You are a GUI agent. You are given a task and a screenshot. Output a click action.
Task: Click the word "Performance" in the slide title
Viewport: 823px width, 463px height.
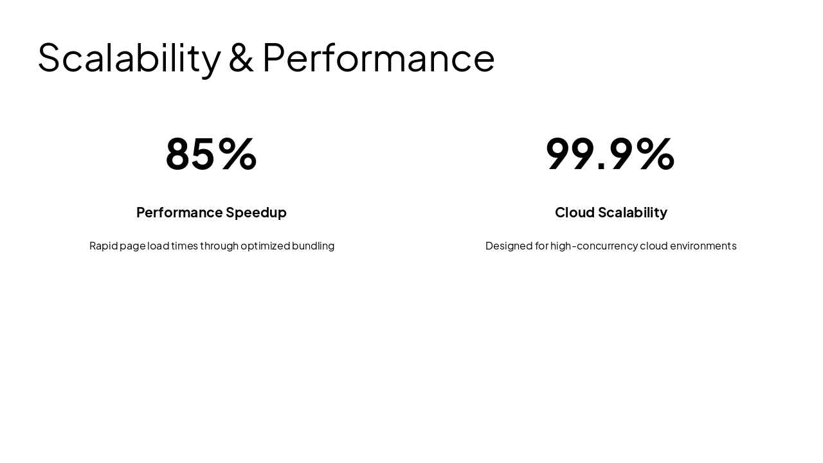[378, 58]
